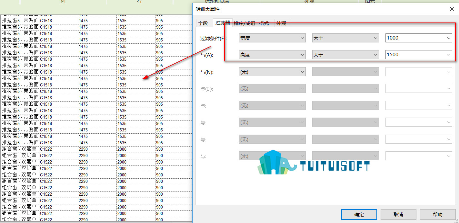Open help with the 帮助 button

(x=438, y=214)
